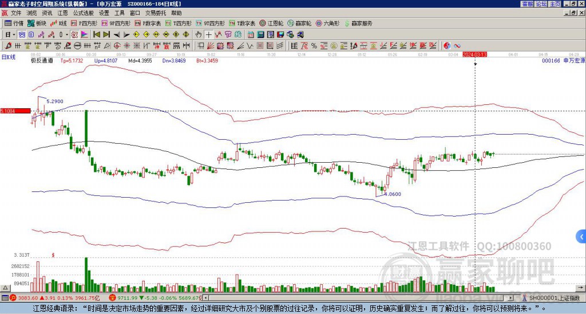The height and width of the screenshot is (314, 586).
Task: Click the red floppy save icon
Action: [280, 35]
